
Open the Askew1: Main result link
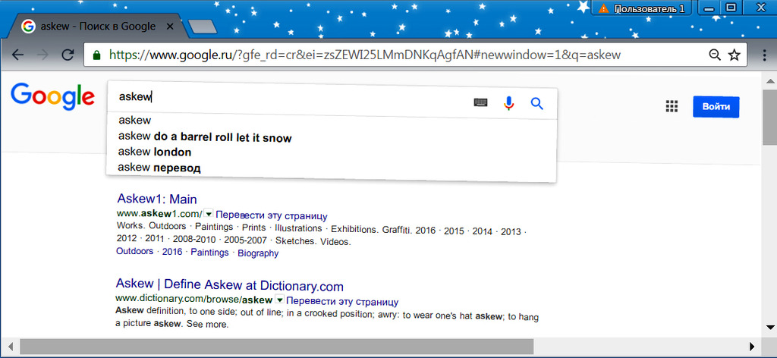(x=157, y=199)
